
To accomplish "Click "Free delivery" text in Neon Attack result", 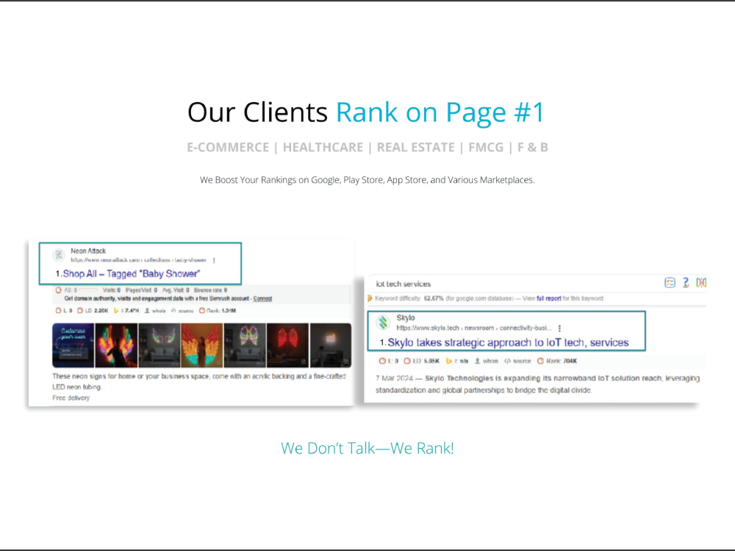I will click(71, 397).
